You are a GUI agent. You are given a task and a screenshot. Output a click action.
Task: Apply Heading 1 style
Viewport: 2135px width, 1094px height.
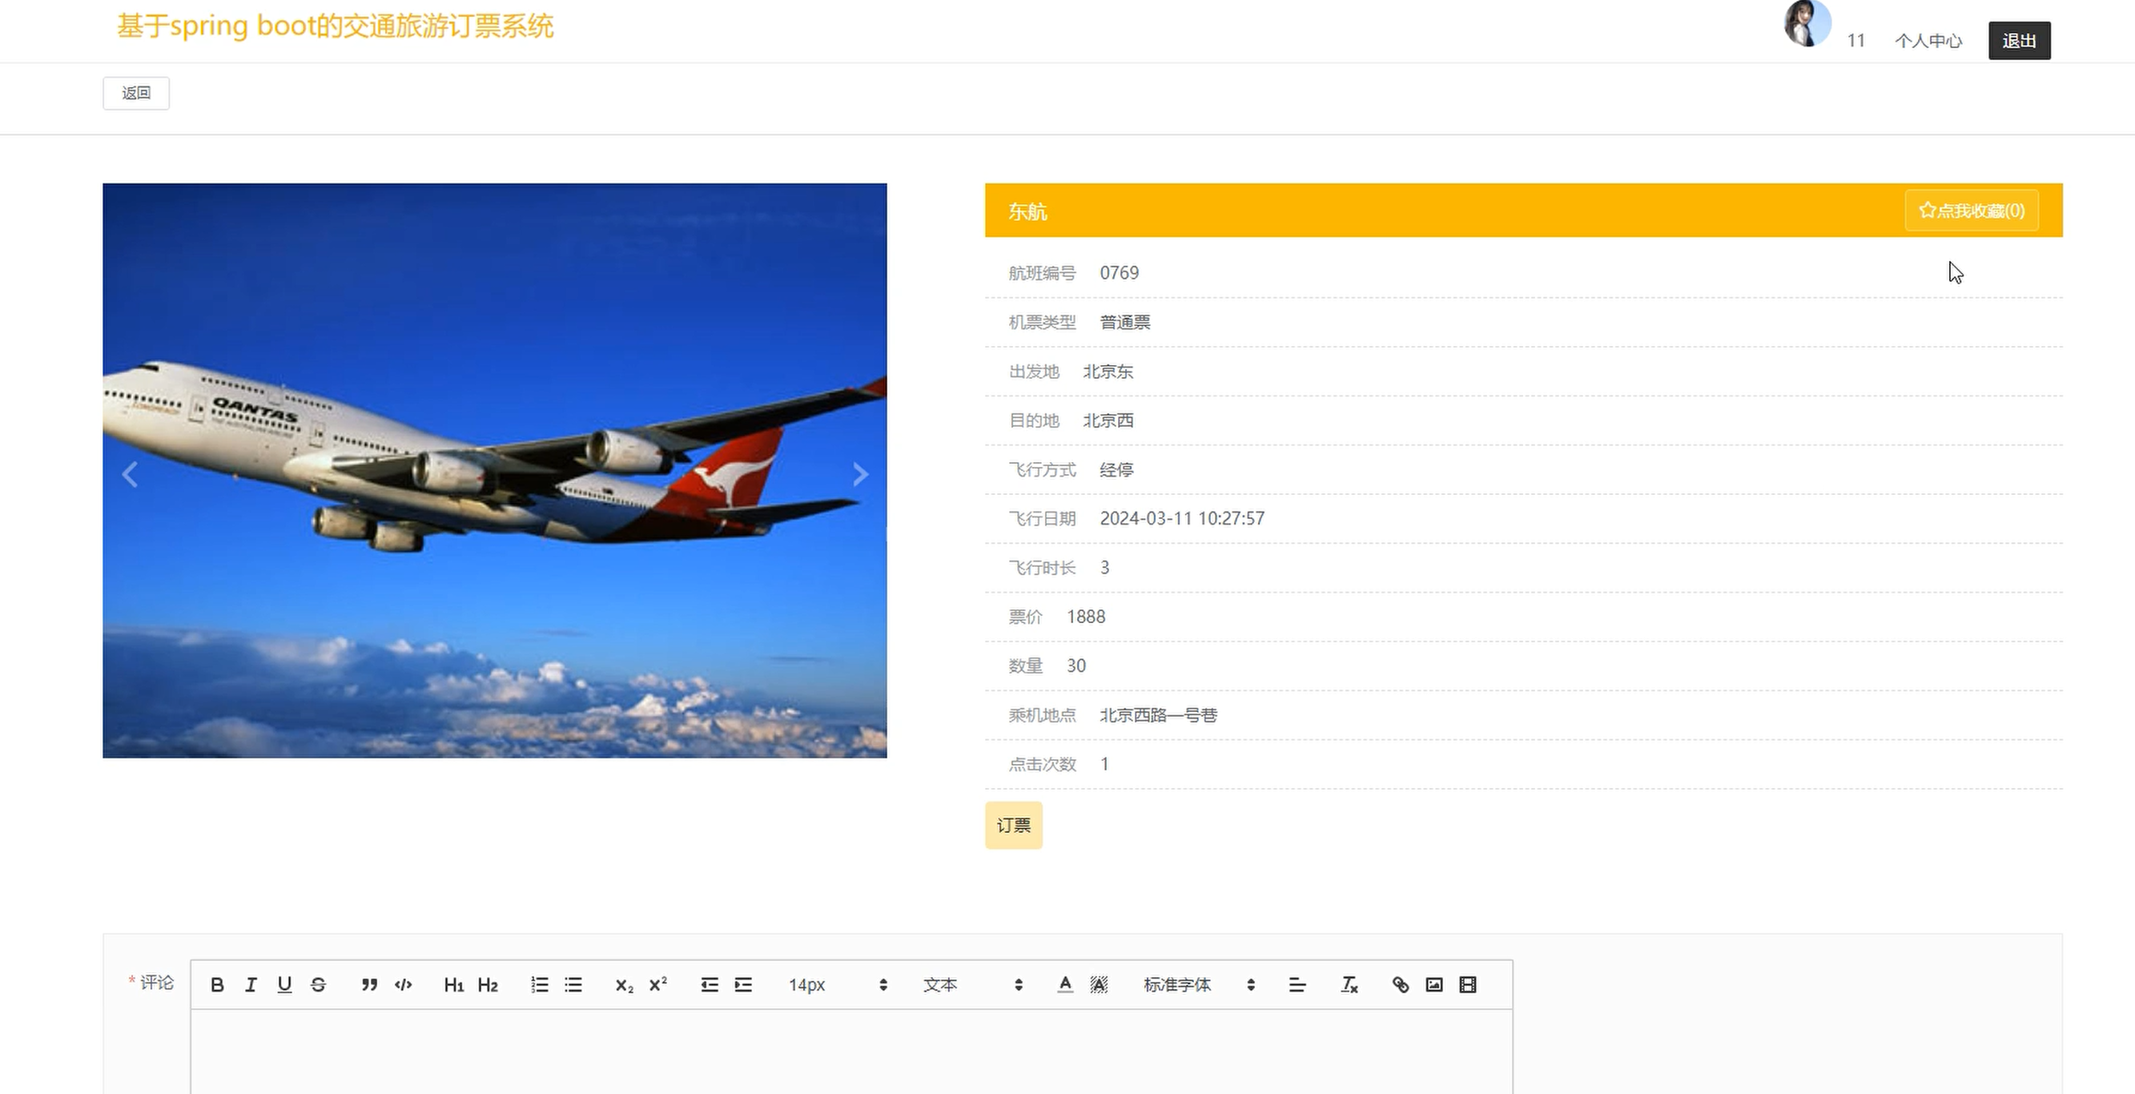pyautogui.click(x=453, y=984)
